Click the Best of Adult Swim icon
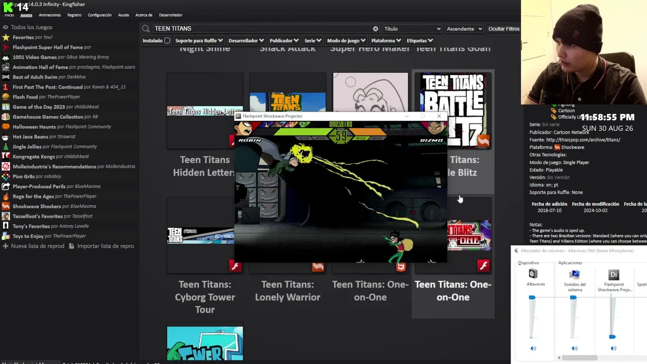This screenshot has width=647, height=364. (x=6, y=77)
